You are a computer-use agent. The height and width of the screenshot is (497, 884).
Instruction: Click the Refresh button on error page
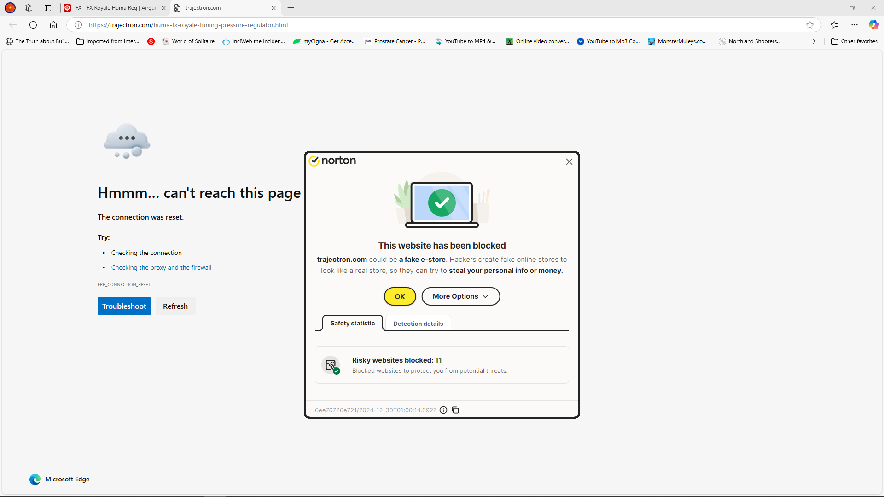pyautogui.click(x=175, y=306)
